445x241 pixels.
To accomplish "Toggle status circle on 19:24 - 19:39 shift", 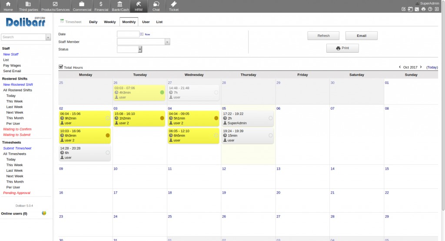I will pyautogui.click(x=270, y=135).
